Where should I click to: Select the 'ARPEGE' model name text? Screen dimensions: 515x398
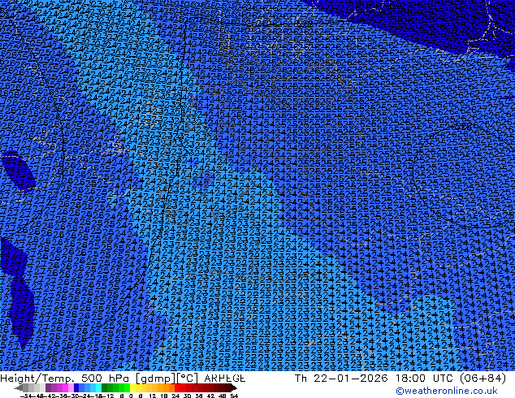225,379
